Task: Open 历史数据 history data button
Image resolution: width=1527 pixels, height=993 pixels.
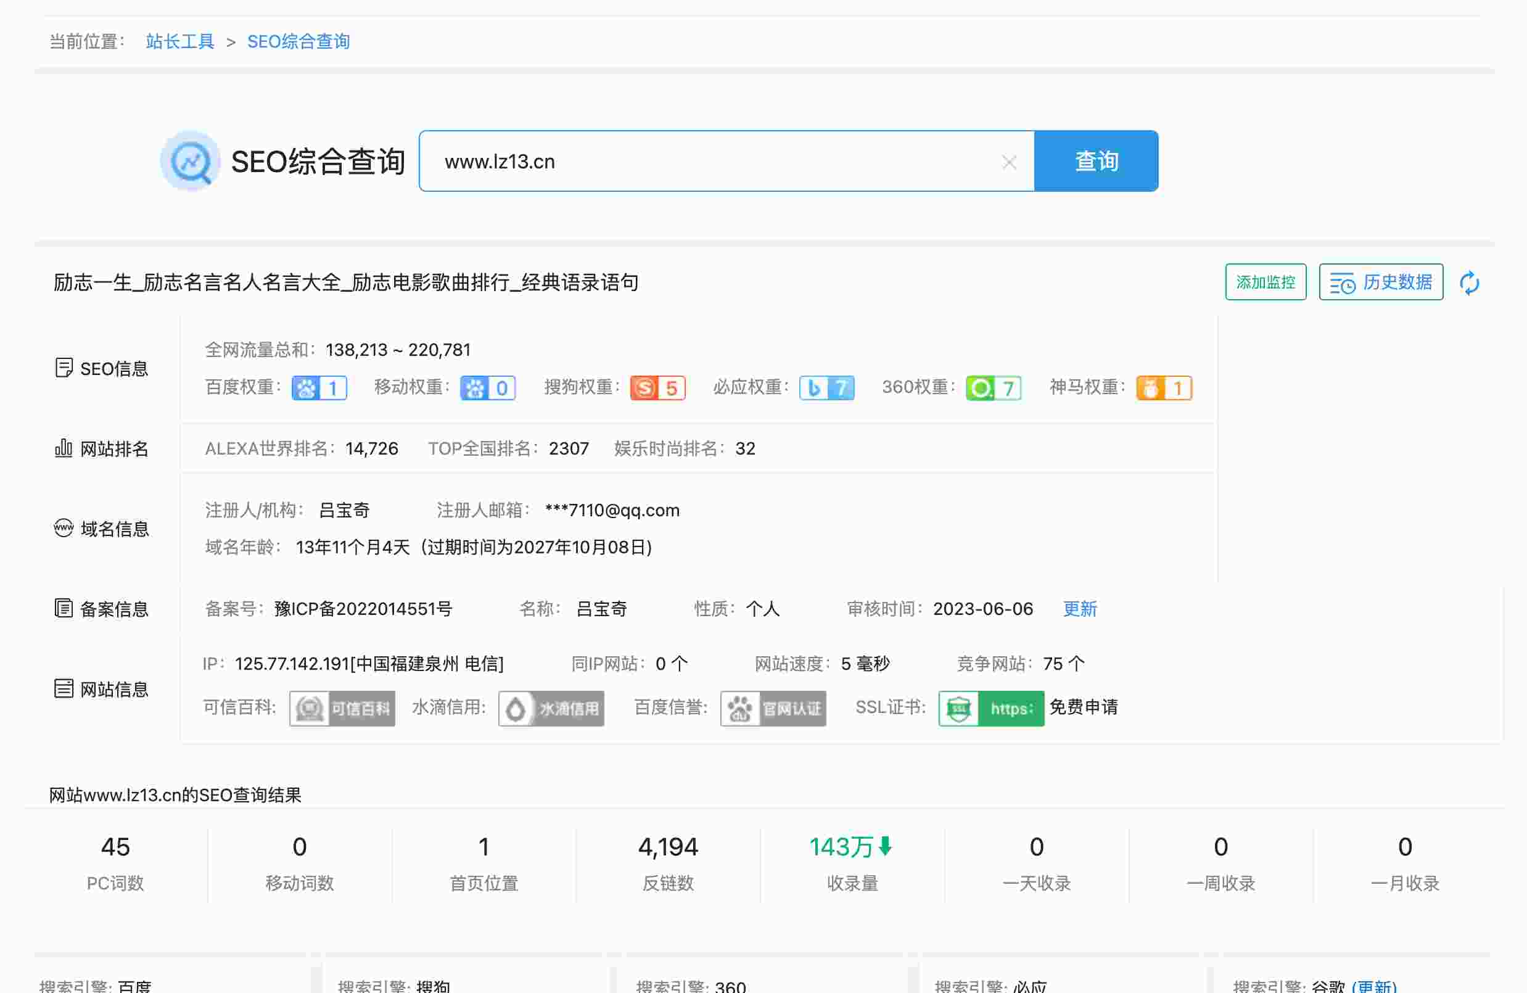Action: point(1381,282)
